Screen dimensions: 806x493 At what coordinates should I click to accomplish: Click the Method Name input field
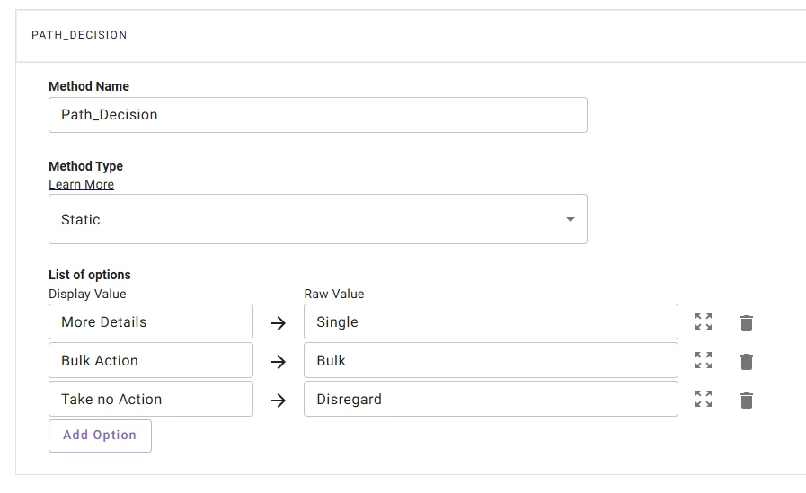point(317,115)
